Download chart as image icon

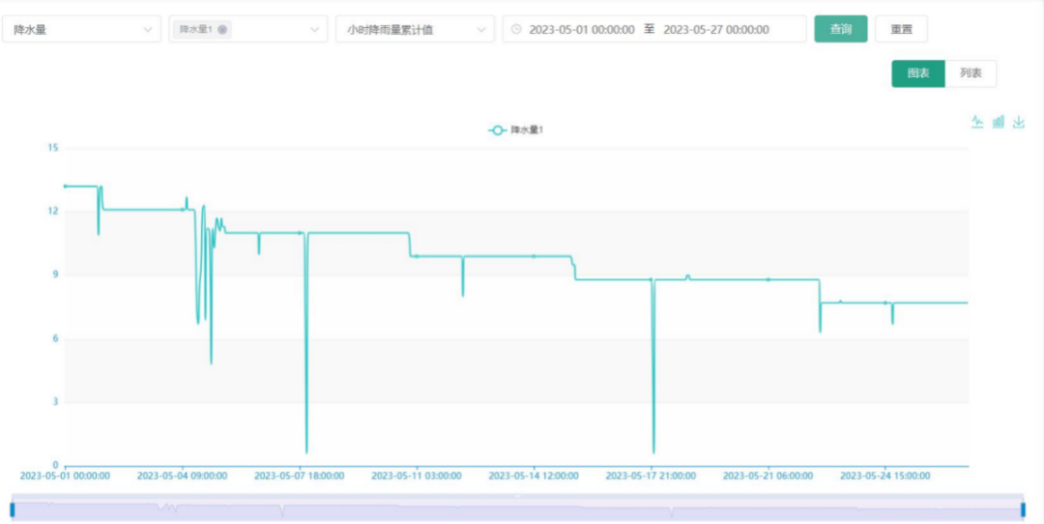[x=1019, y=122]
